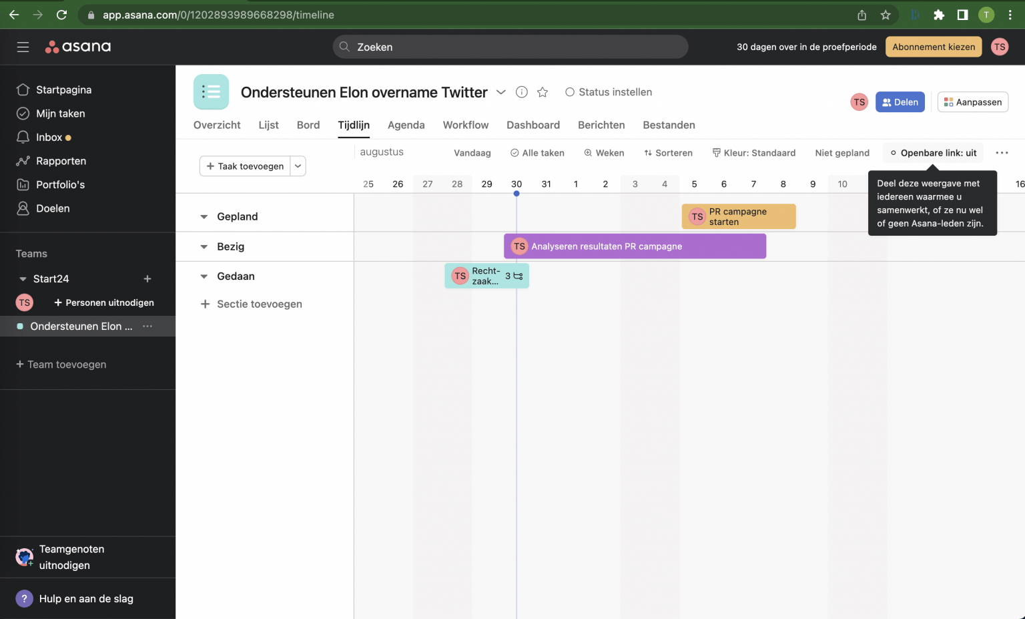Viewport: 1025px width, 619px height.
Task: Click the Hulp en aan de slag icon
Action: (x=24, y=598)
